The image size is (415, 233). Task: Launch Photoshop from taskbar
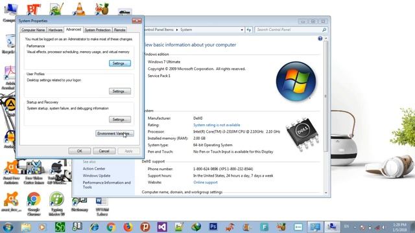tap(213, 227)
